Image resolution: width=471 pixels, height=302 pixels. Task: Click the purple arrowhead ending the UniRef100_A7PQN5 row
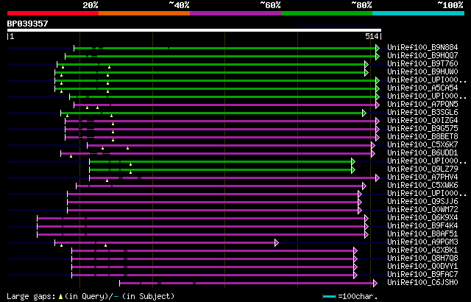pos(378,105)
